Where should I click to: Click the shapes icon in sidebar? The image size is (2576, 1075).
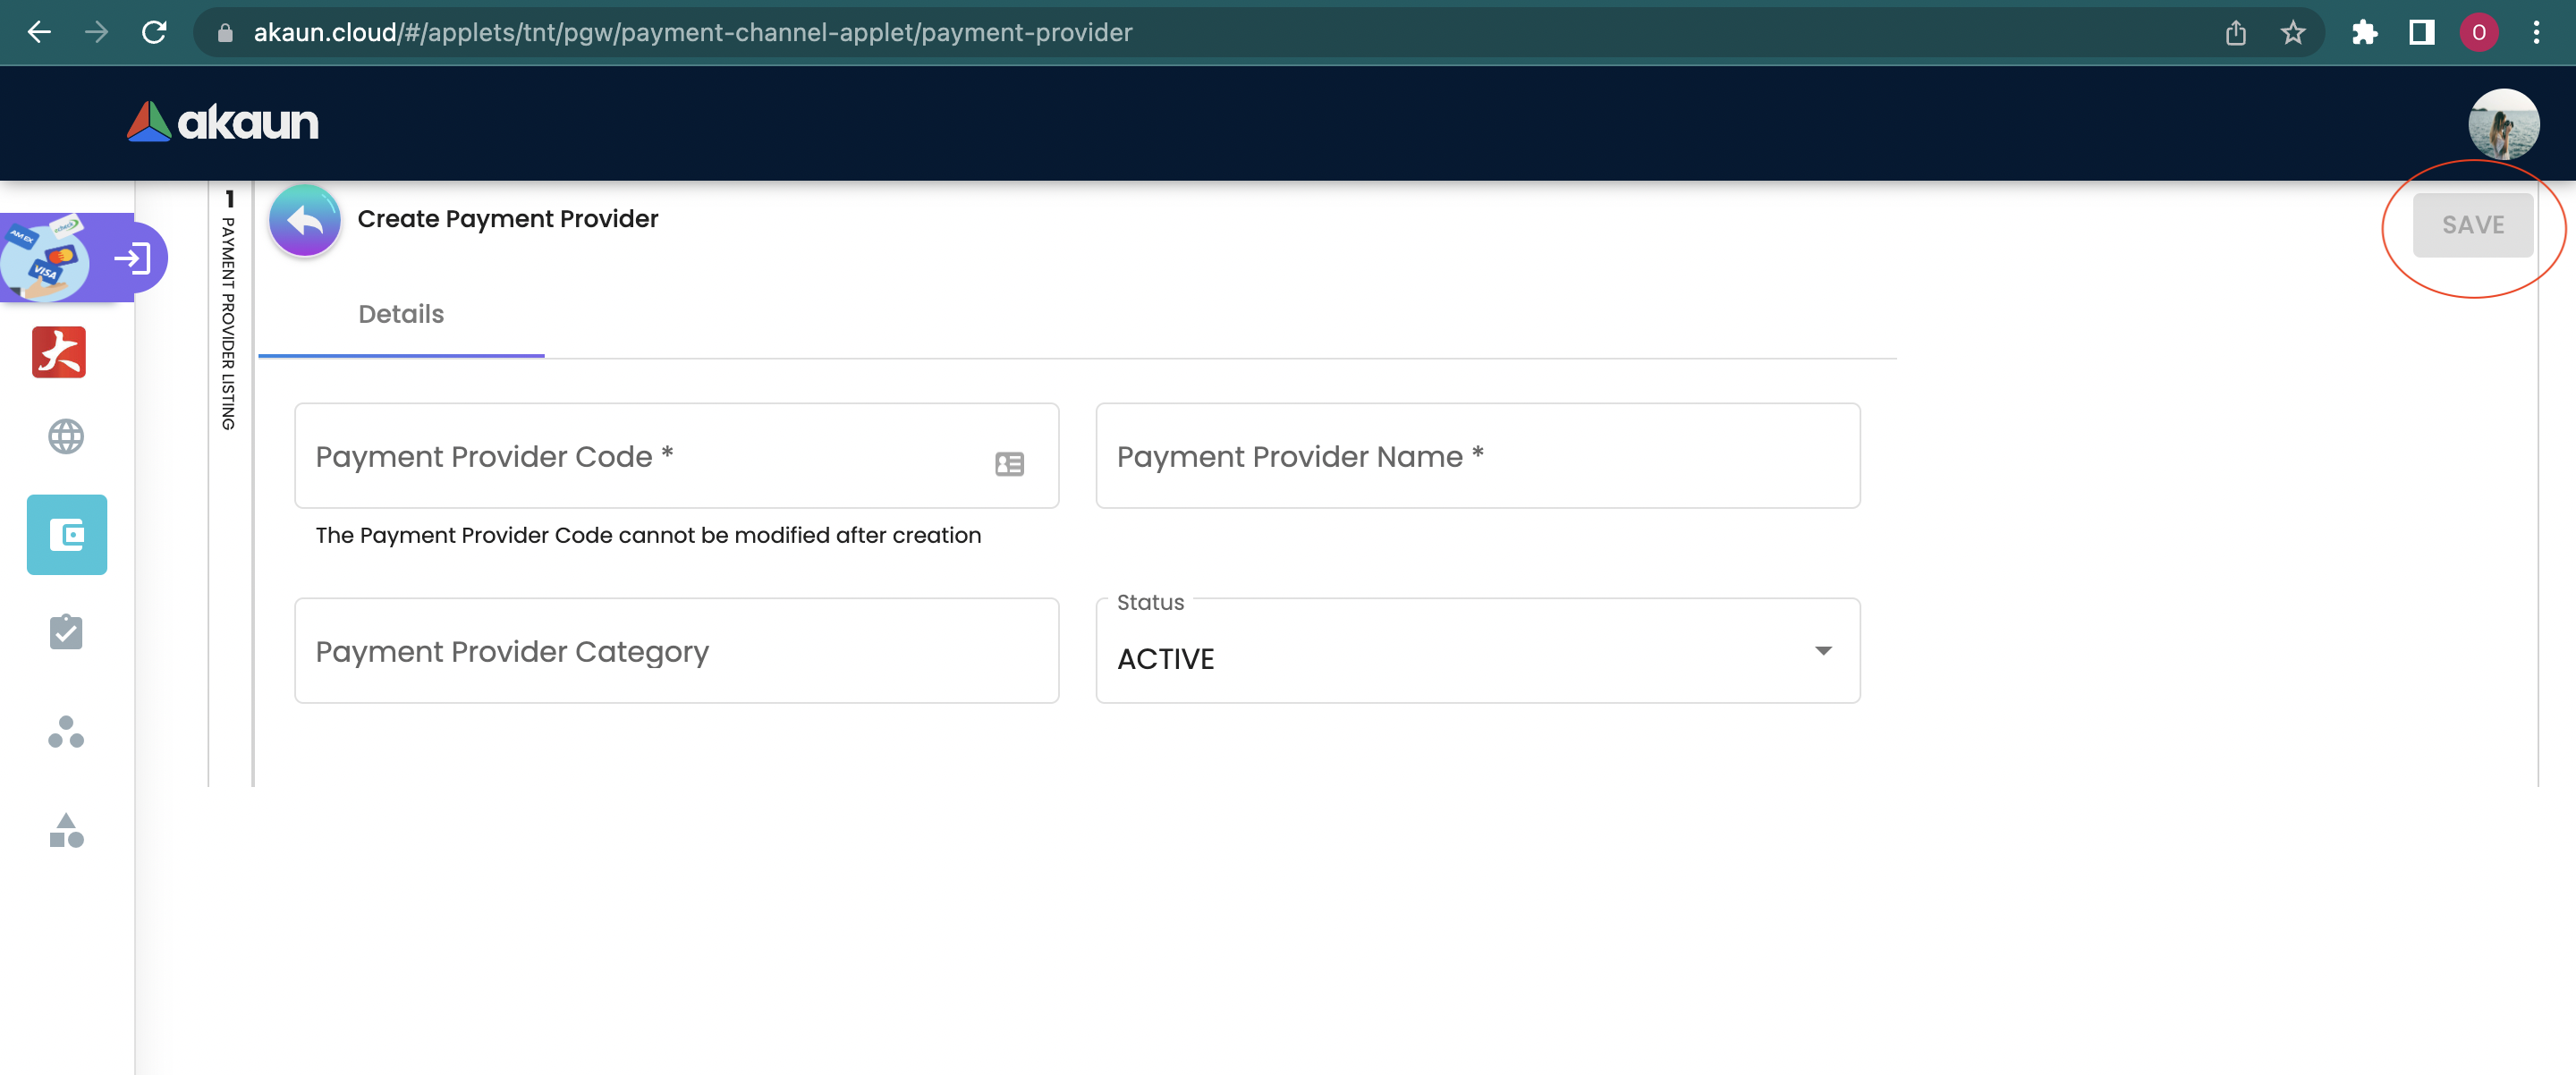point(66,830)
